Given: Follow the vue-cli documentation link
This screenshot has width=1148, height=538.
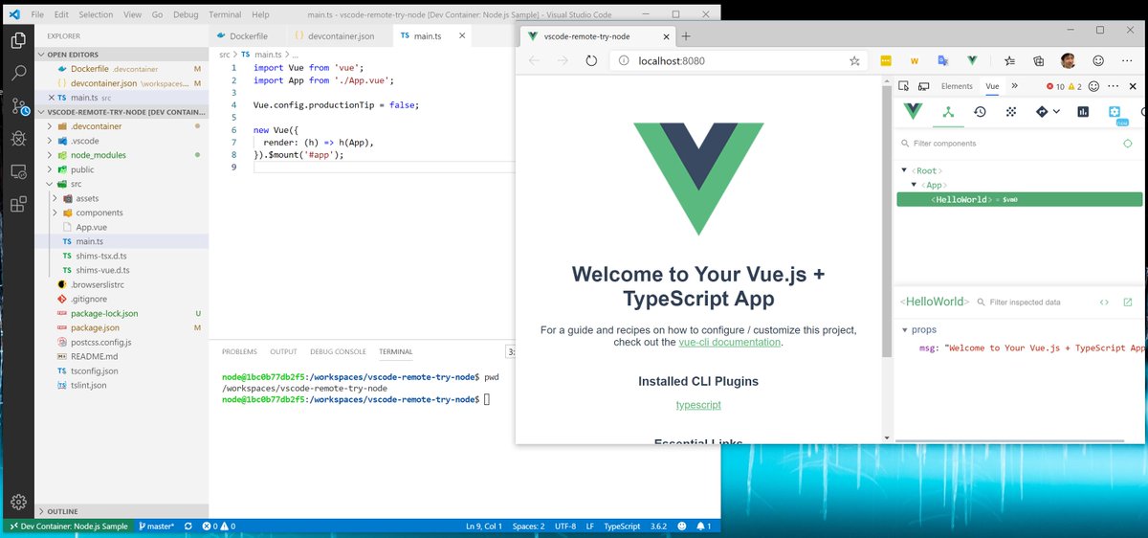Looking at the screenshot, I should (730, 342).
